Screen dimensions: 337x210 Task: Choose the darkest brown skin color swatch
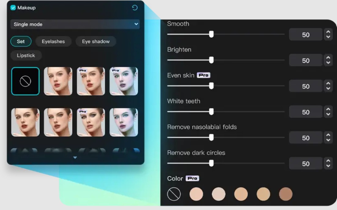click(286, 194)
